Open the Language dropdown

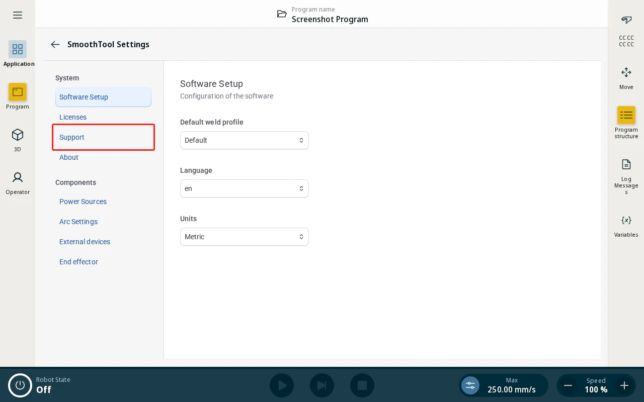click(245, 188)
